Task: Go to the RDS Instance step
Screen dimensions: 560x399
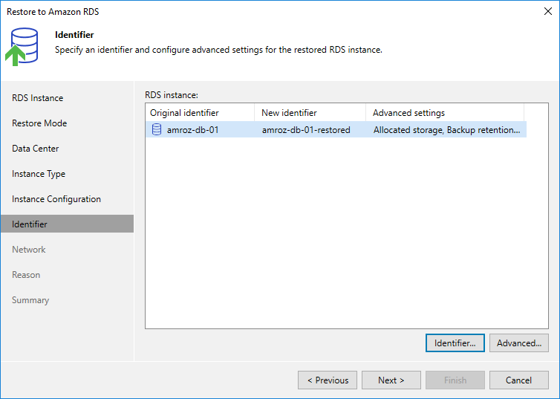Action: (x=37, y=98)
